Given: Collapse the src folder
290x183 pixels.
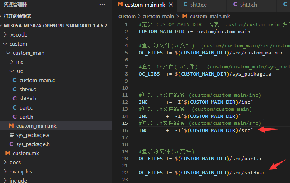Looking at the screenshot, I should [12, 71].
